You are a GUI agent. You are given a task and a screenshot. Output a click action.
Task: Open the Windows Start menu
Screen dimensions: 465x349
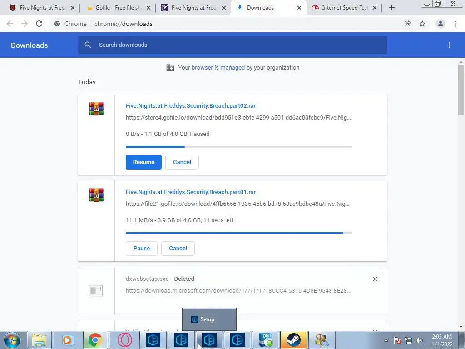(12, 340)
